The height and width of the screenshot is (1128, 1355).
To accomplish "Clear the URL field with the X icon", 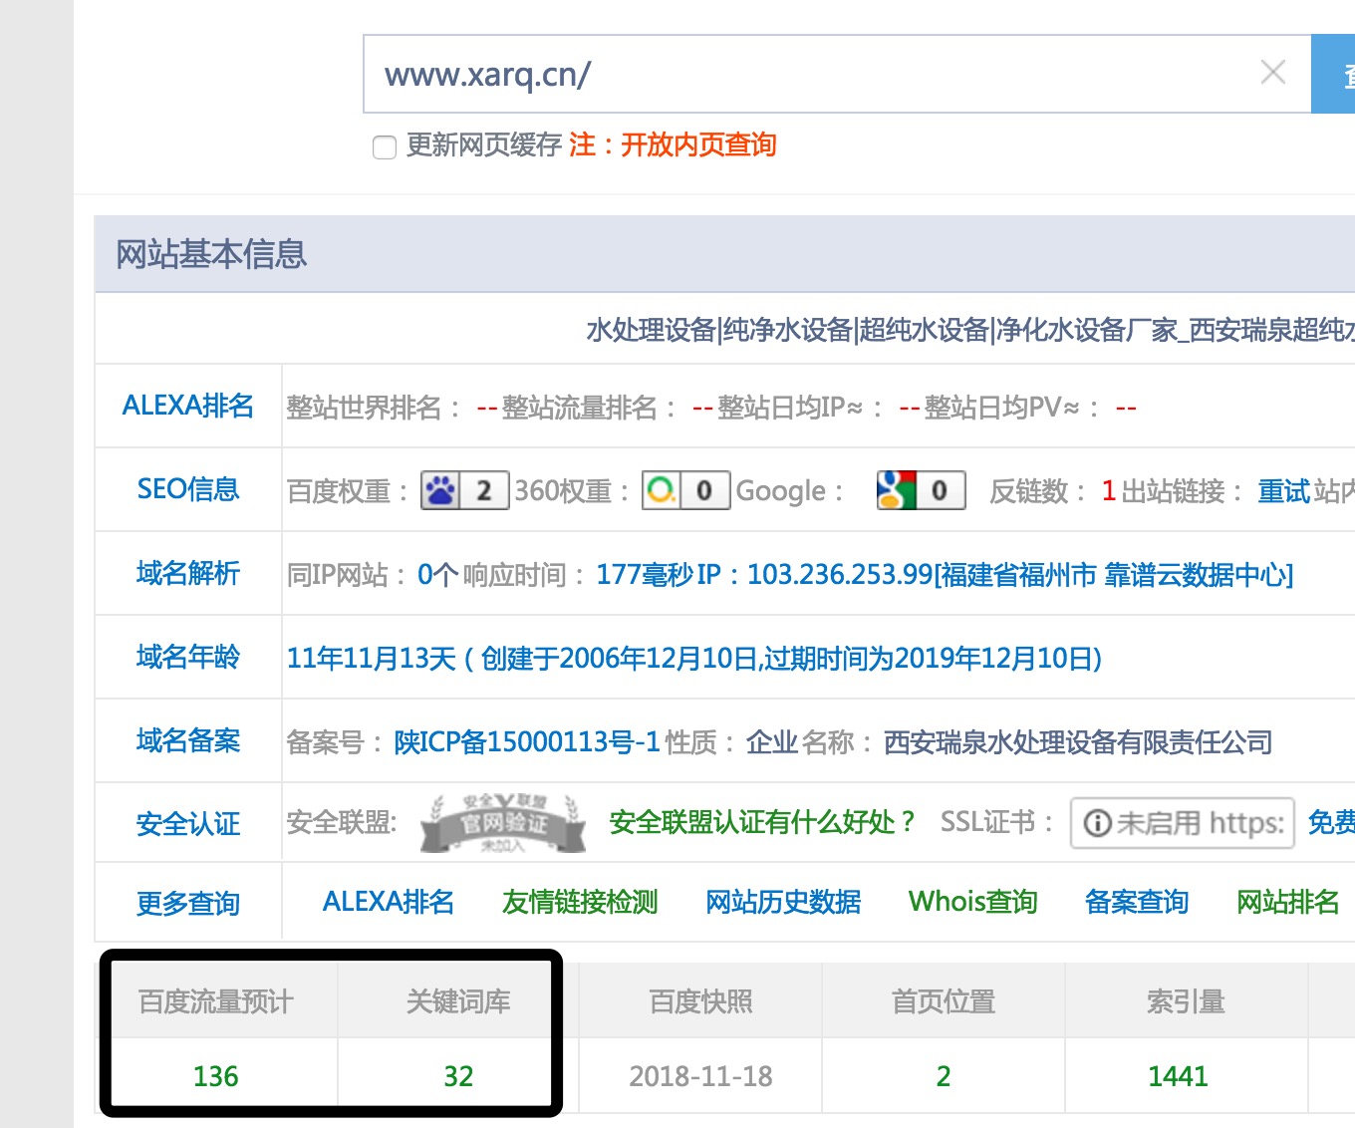I will click(x=1272, y=72).
